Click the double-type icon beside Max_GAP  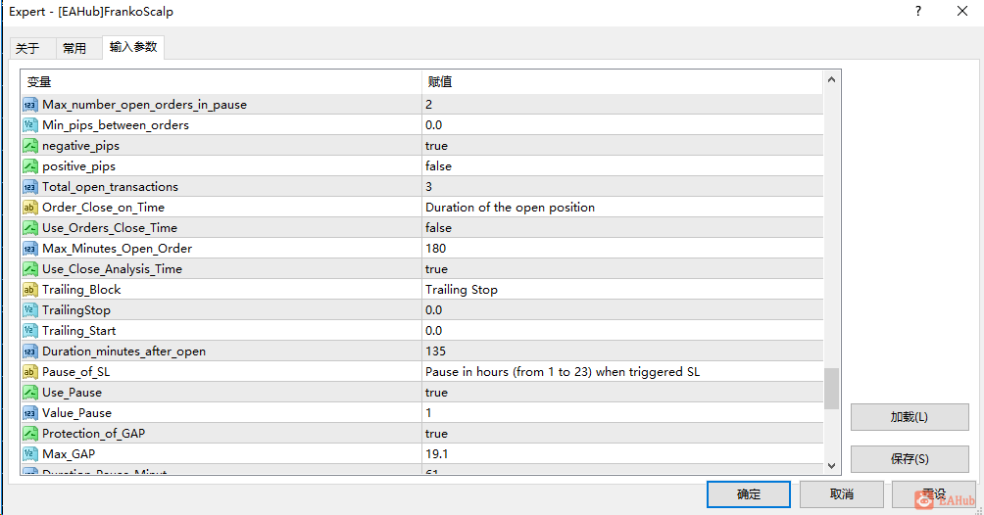coord(30,453)
